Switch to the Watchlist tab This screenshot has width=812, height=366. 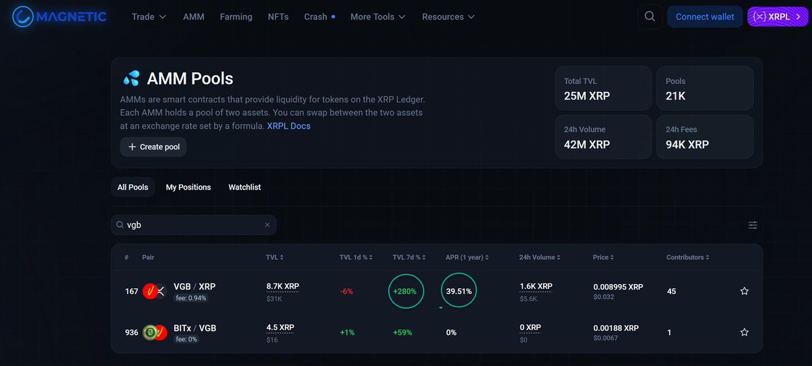(x=244, y=187)
